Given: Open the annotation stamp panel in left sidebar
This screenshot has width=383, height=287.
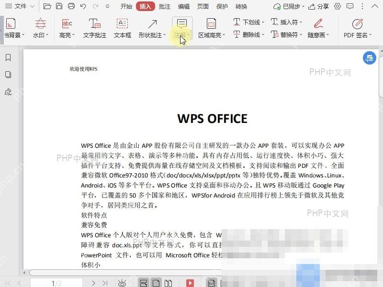Looking at the screenshot, I should (x=8, y=92).
